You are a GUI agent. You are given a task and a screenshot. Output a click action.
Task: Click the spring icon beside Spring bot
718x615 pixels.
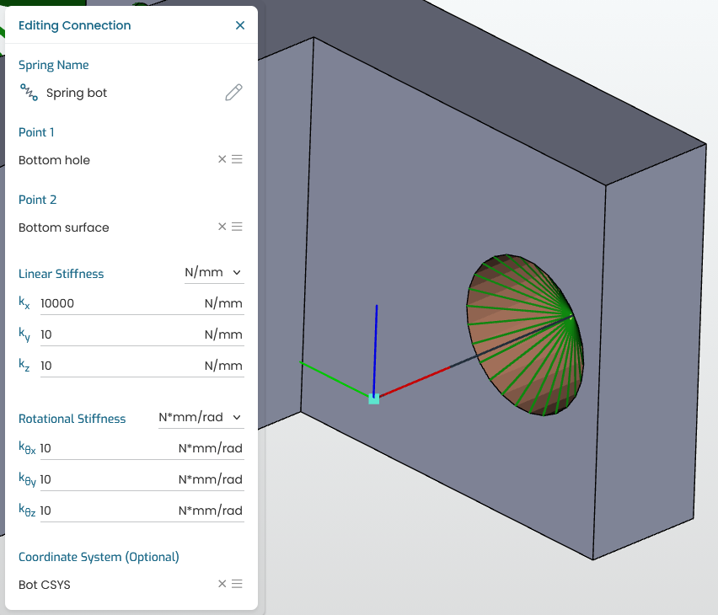(x=29, y=92)
